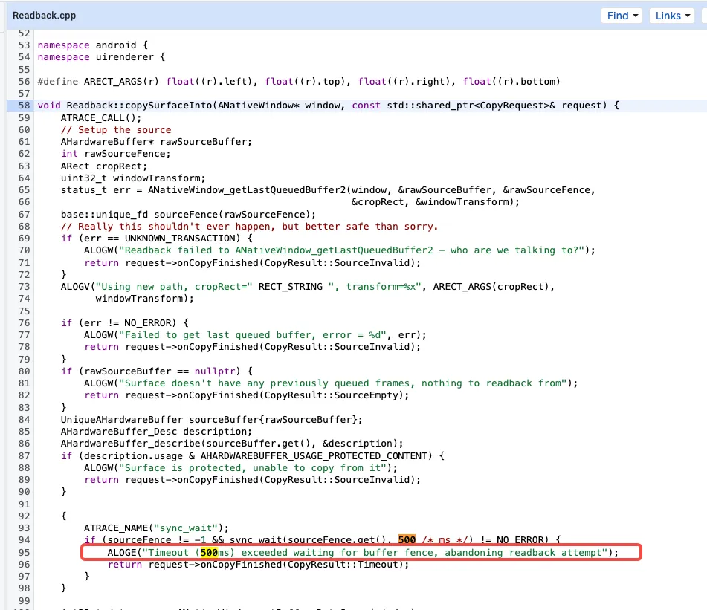Click line number 65 in gutter

click(24, 190)
